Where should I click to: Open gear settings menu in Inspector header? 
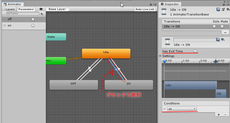[x=228, y=9]
